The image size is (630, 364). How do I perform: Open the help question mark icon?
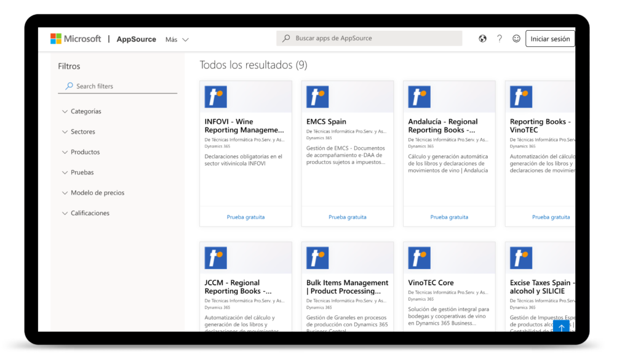tap(500, 39)
